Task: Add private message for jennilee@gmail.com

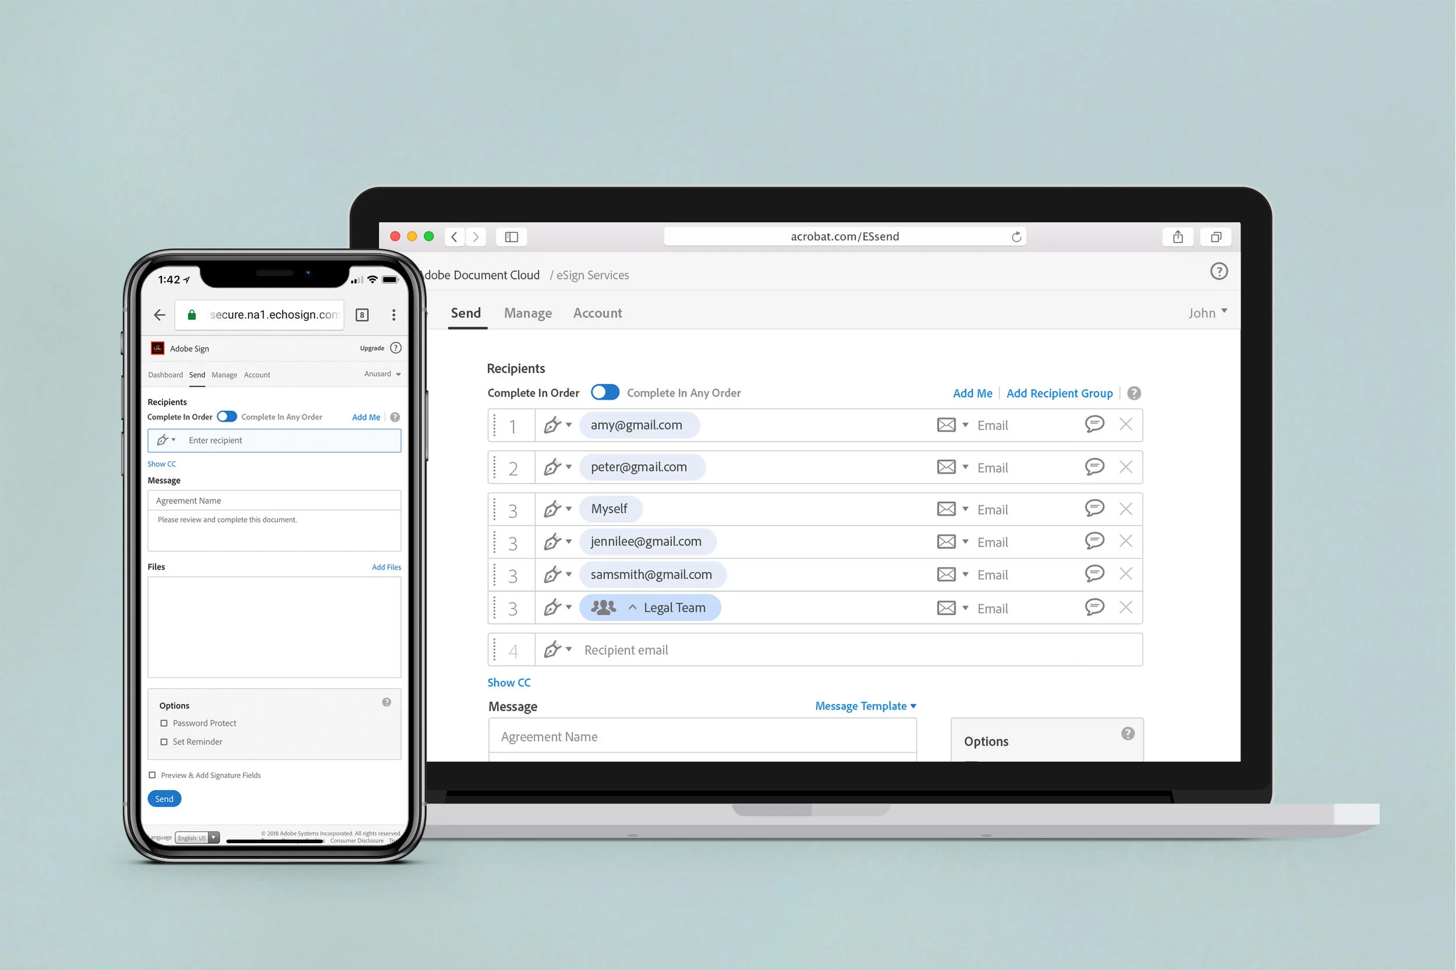Action: (x=1094, y=541)
